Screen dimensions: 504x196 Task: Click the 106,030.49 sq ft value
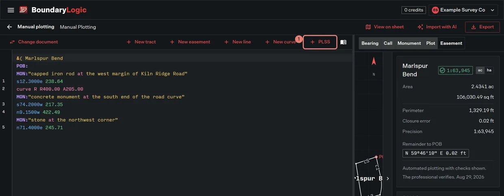click(475, 97)
